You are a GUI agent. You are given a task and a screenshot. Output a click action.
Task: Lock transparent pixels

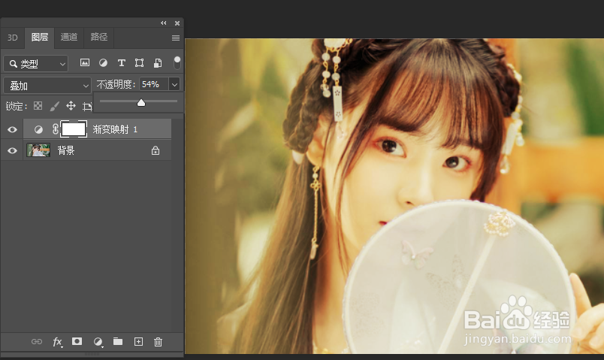coord(38,106)
